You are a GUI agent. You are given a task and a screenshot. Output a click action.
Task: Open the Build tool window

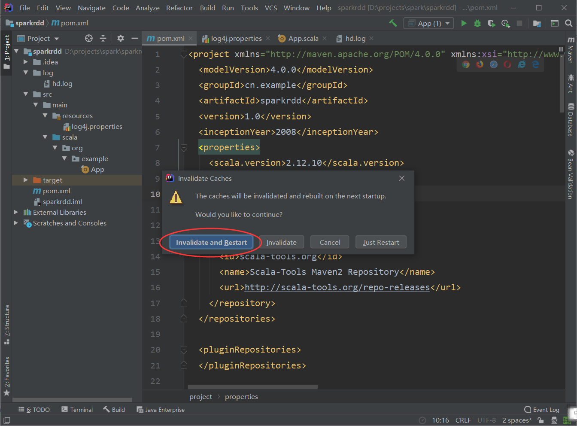114,410
